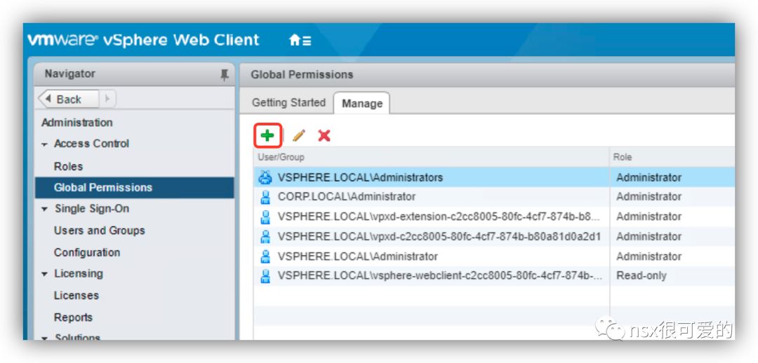Click the Licensing label
Screen dimensions: 758x363
[x=79, y=274]
